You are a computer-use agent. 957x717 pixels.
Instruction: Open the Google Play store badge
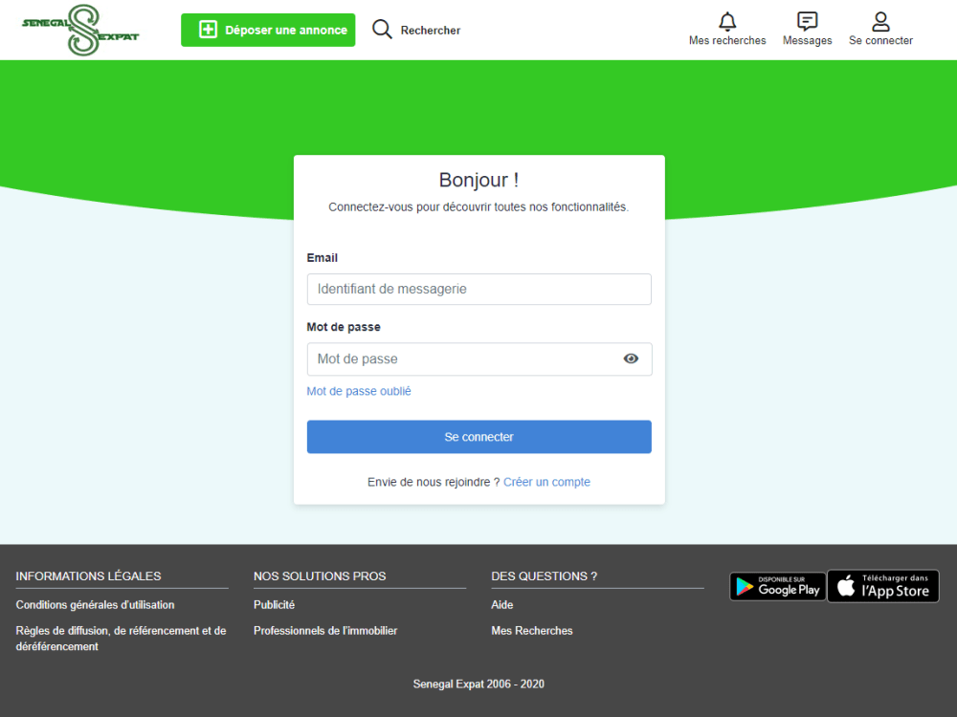(777, 587)
